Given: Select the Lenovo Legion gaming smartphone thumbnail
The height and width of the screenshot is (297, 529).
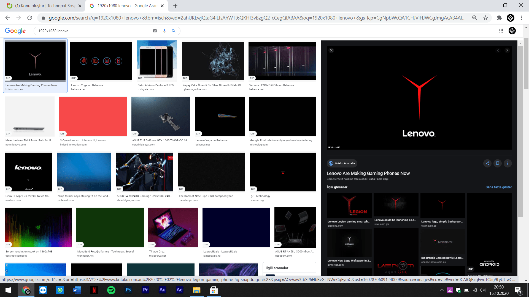Looking at the screenshot, I should pyautogui.click(x=349, y=205).
